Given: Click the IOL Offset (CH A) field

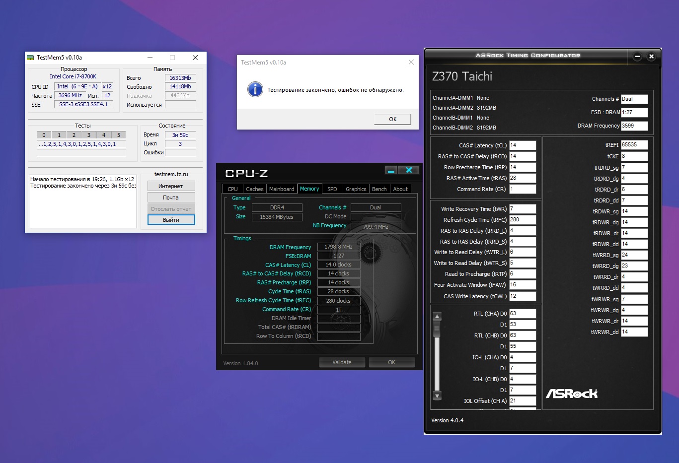Looking at the screenshot, I should pyautogui.click(x=523, y=401).
